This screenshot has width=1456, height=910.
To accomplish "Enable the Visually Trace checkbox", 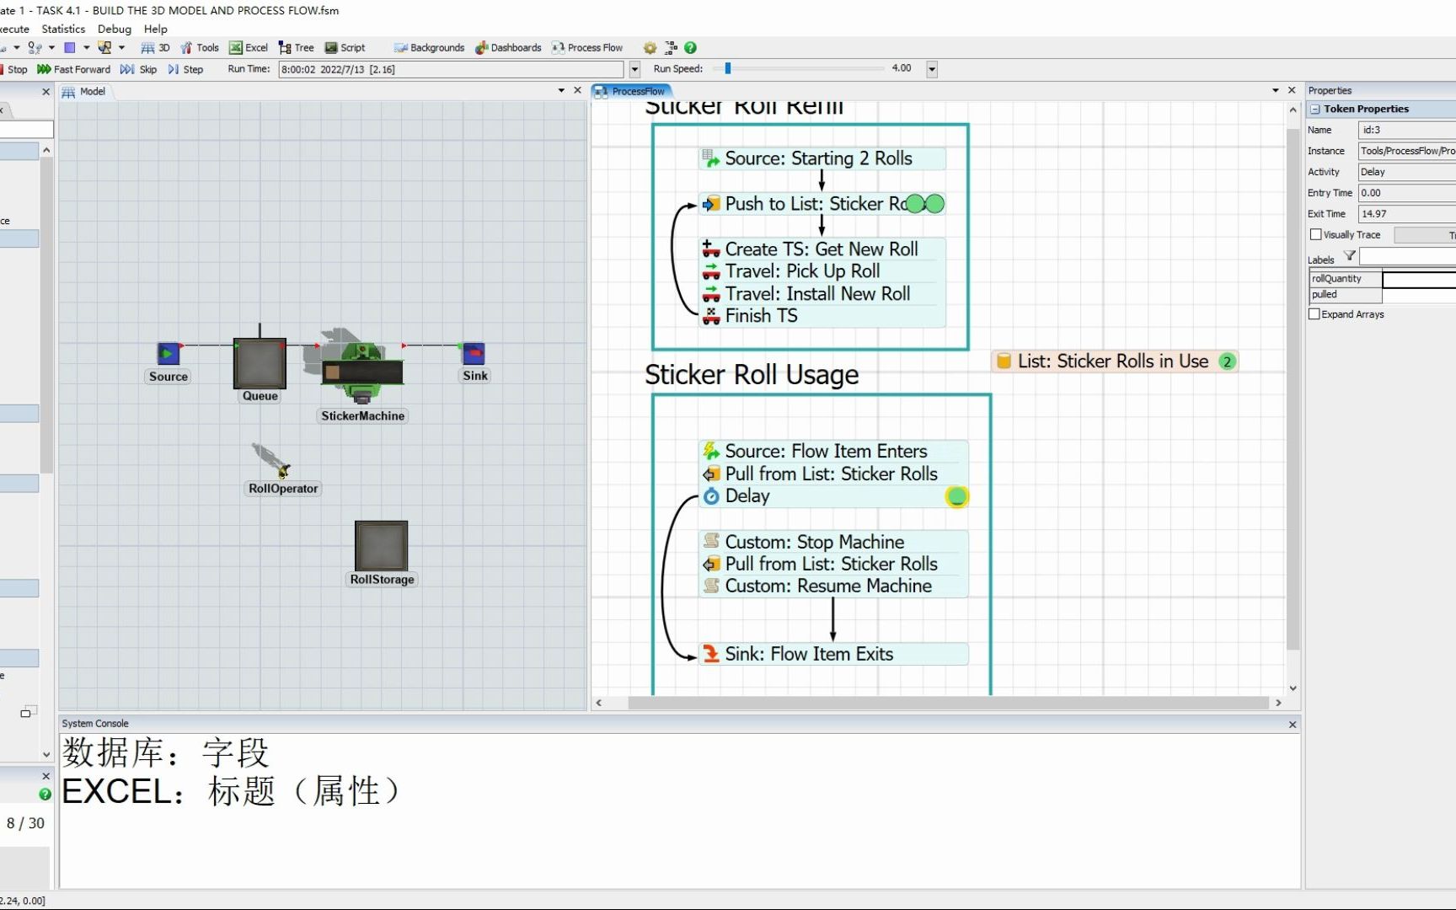I will coord(1314,234).
